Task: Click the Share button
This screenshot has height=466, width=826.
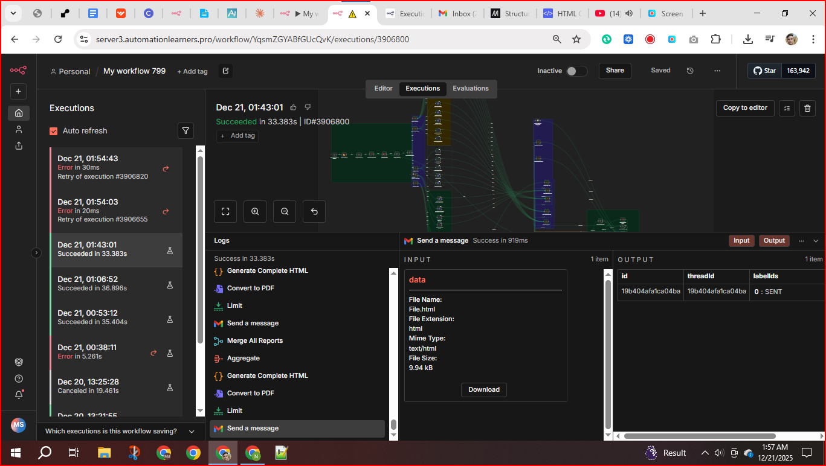Action: [x=615, y=71]
